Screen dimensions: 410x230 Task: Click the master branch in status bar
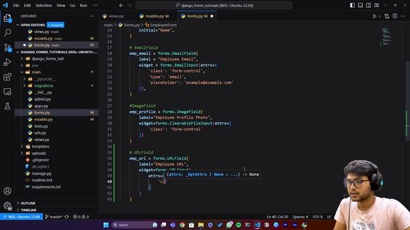54,217
